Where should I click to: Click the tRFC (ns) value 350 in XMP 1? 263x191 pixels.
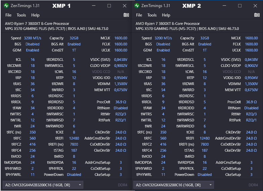pyautogui.click(x=33, y=132)
